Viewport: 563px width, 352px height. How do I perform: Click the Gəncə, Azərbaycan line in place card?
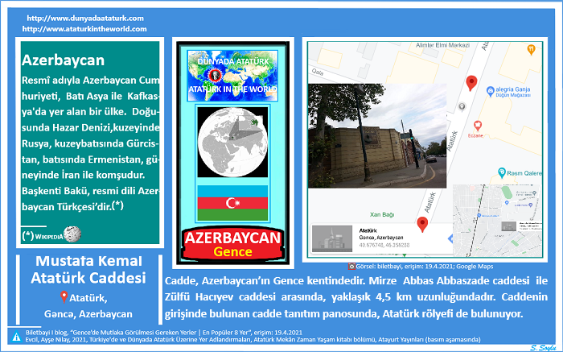coord(381,238)
